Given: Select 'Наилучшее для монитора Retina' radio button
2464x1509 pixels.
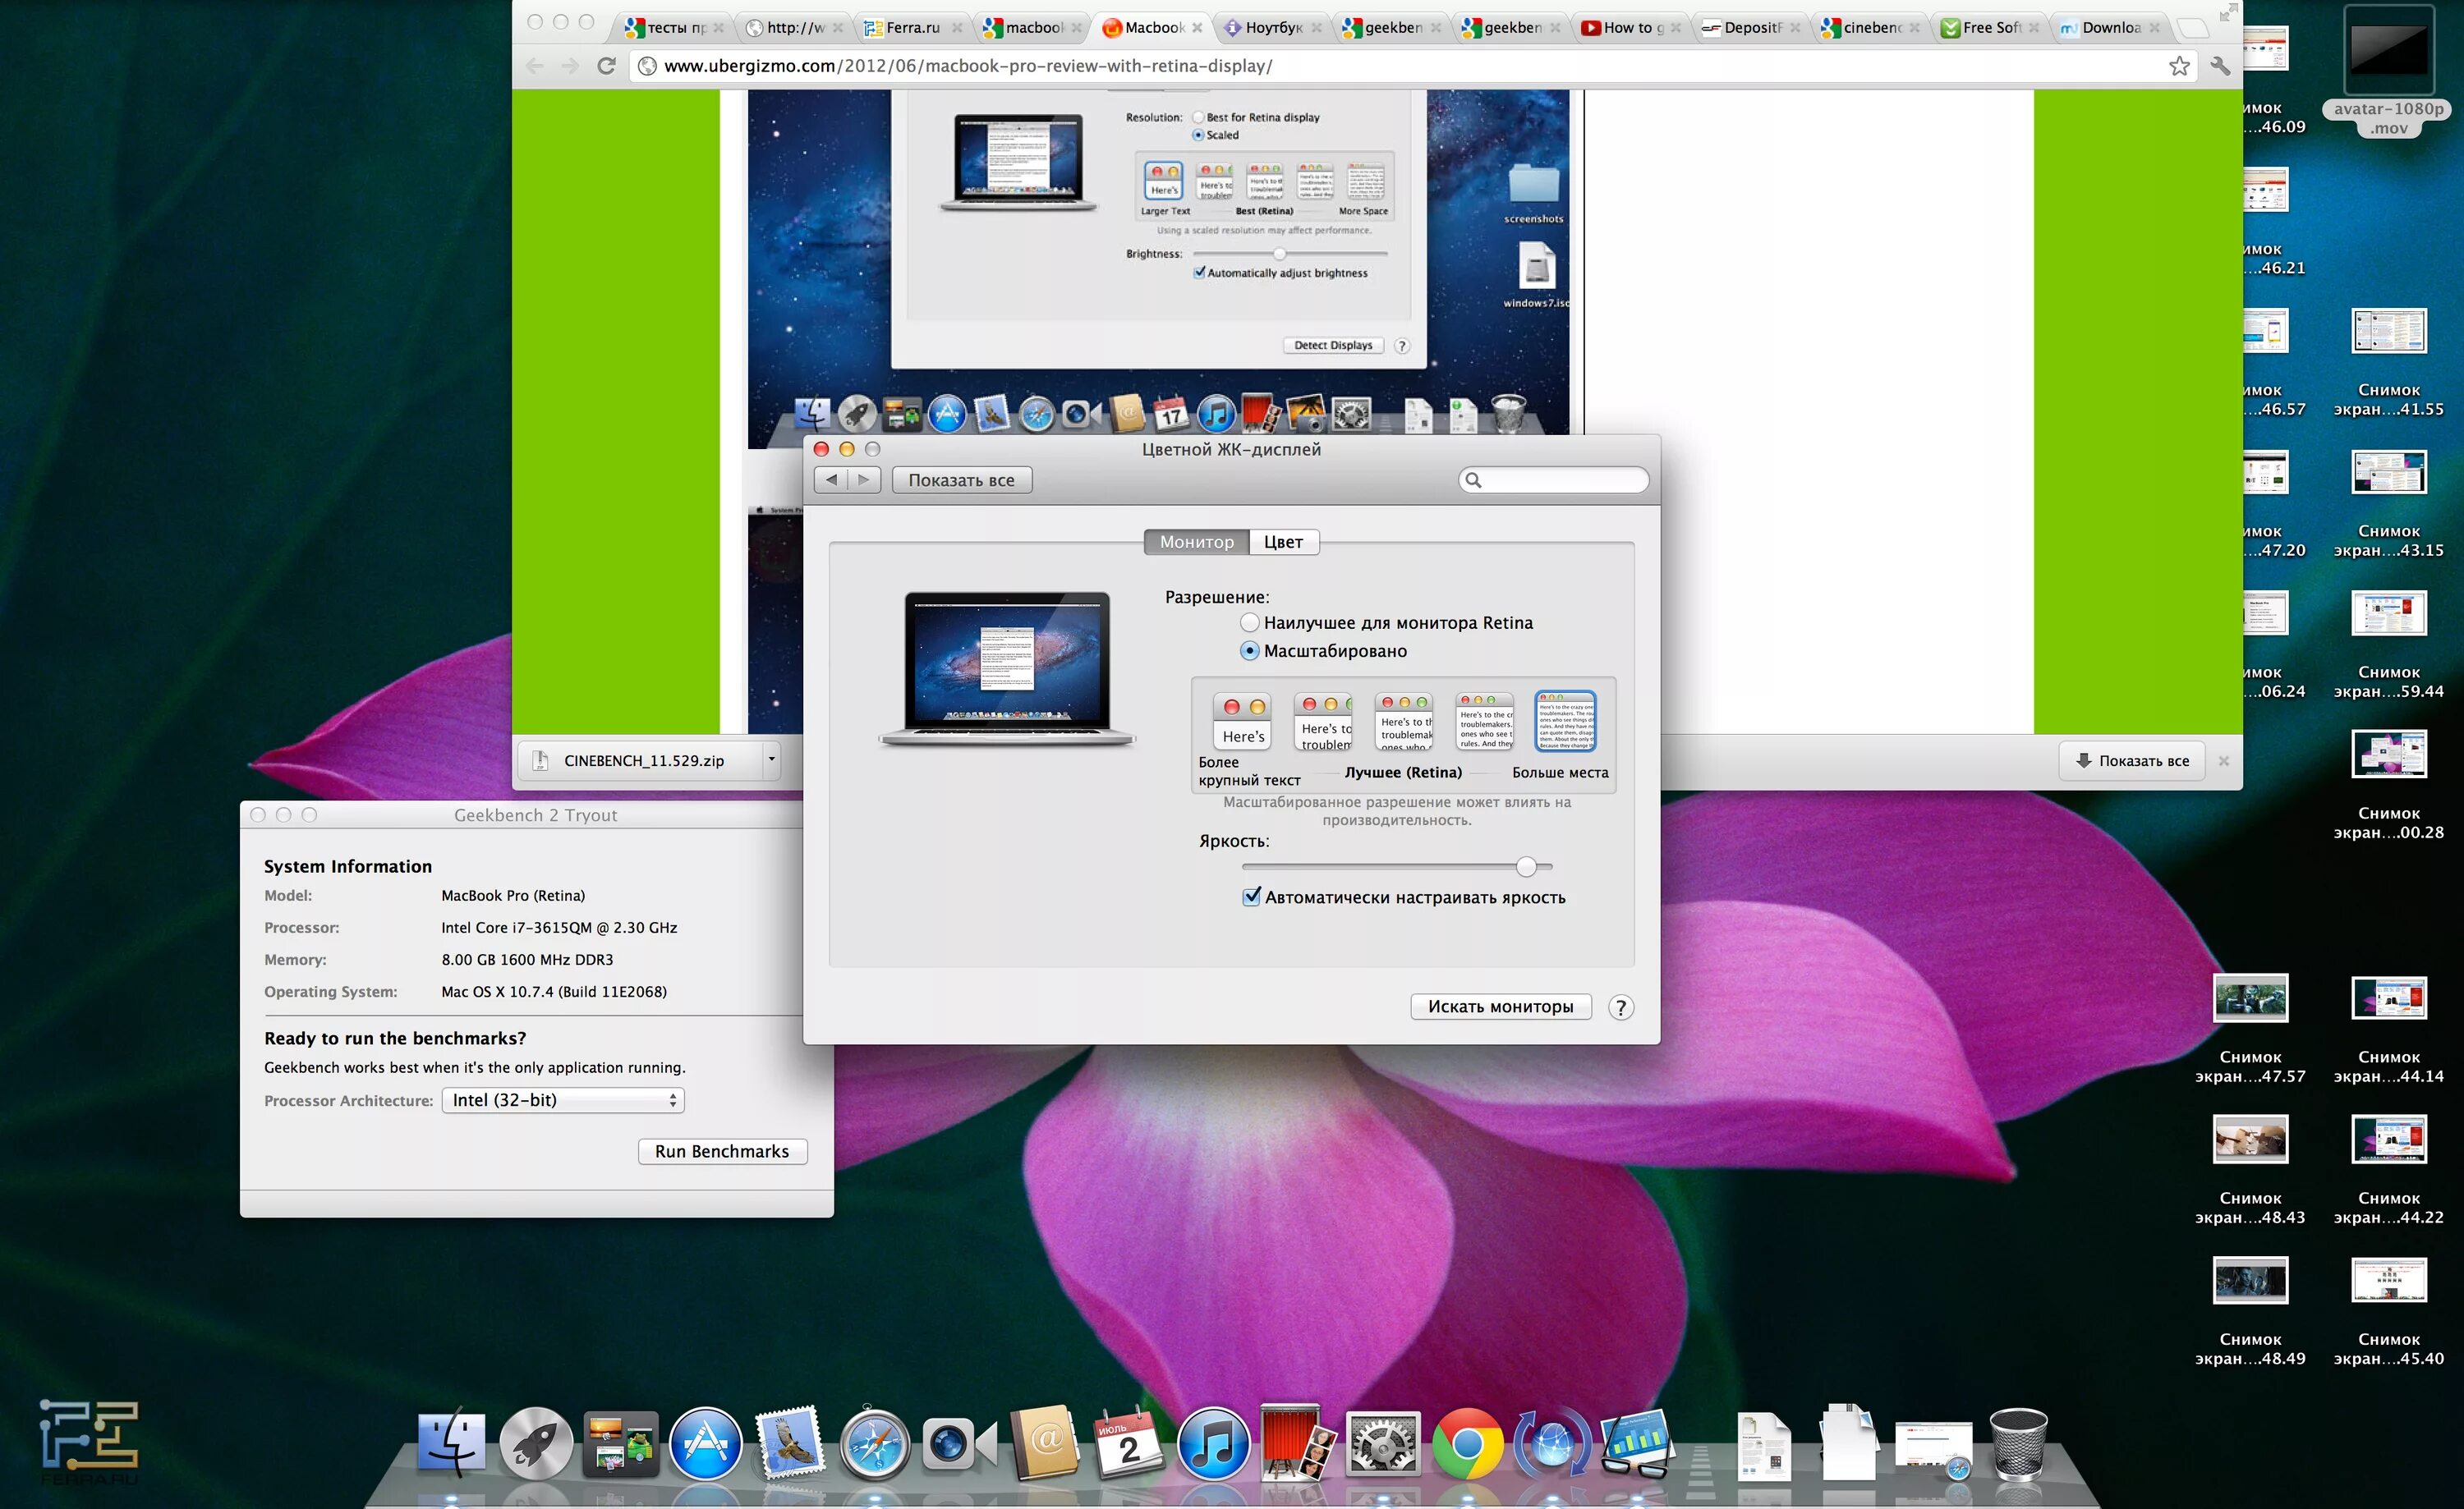Looking at the screenshot, I should [1249, 622].
